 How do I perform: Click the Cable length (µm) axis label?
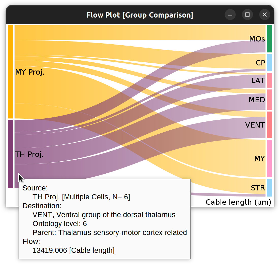238,202
